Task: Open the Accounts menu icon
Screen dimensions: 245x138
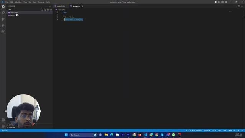Action: point(3,120)
